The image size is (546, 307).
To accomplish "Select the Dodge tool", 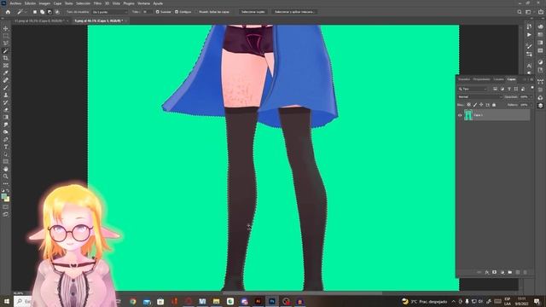I will (6, 132).
